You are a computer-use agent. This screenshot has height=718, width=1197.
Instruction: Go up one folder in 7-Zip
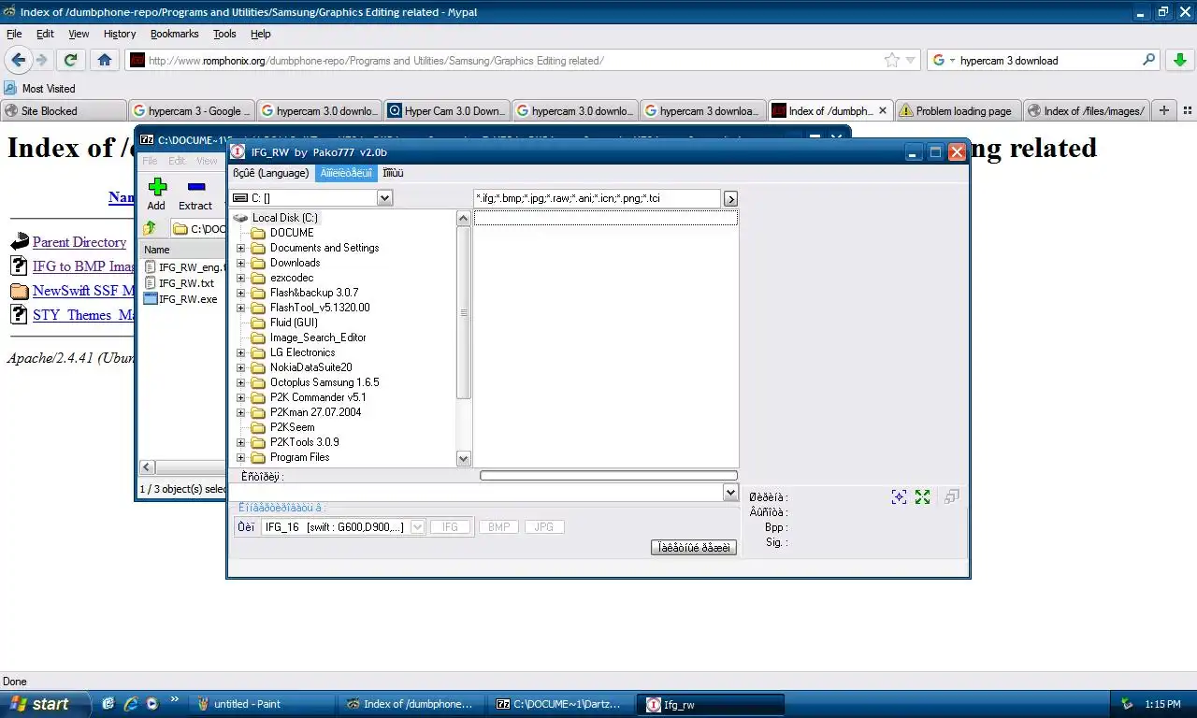[x=150, y=228]
